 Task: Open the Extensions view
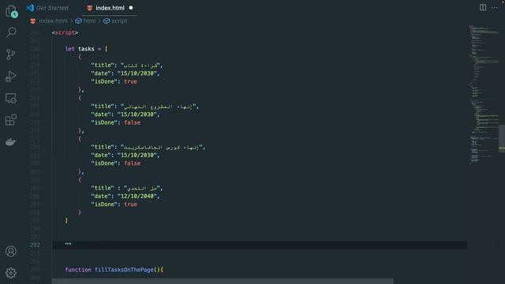pyautogui.click(x=11, y=120)
